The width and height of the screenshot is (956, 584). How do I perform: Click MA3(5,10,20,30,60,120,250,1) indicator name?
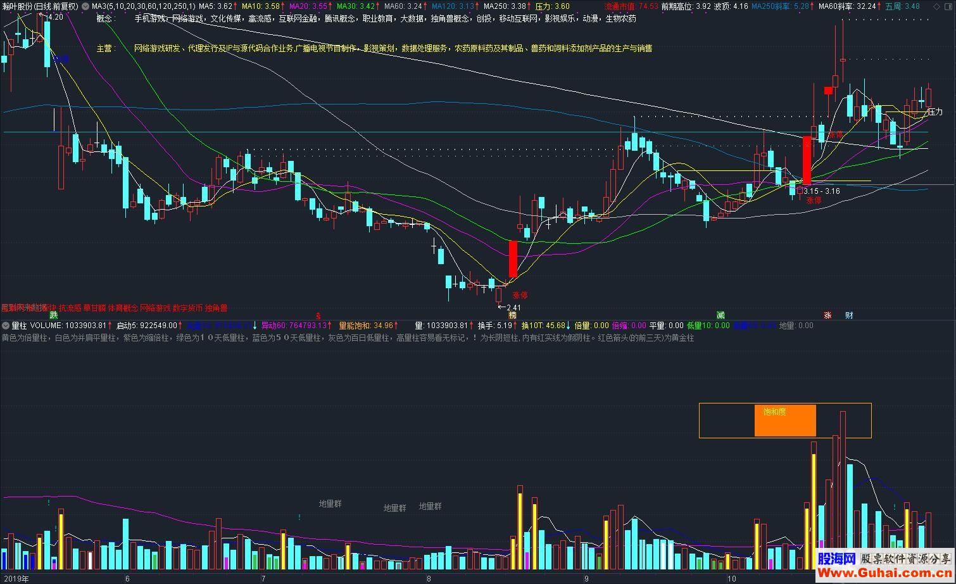143,6
